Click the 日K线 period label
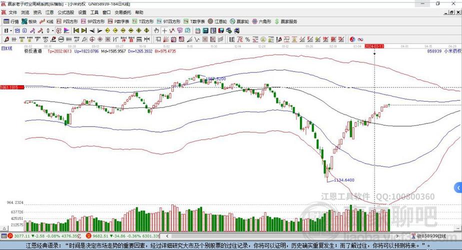 [7, 48]
